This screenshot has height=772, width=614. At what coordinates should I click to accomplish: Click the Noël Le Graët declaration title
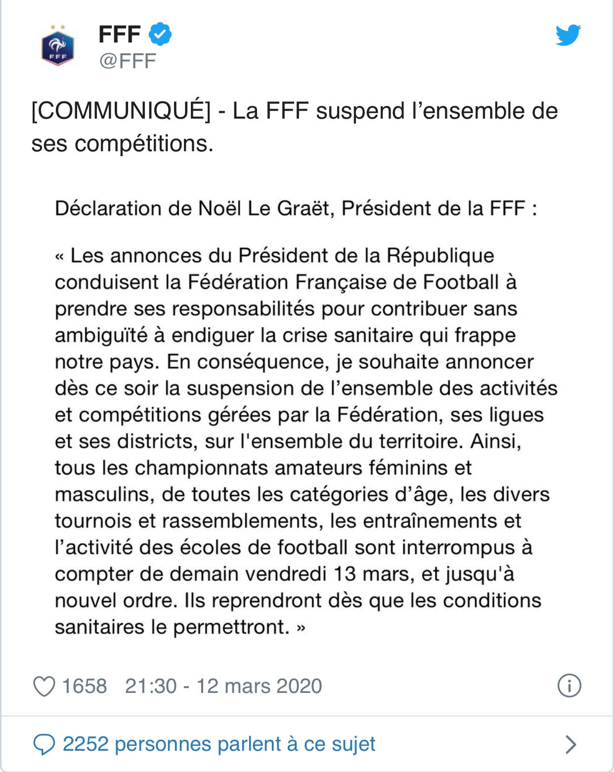[x=297, y=209]
